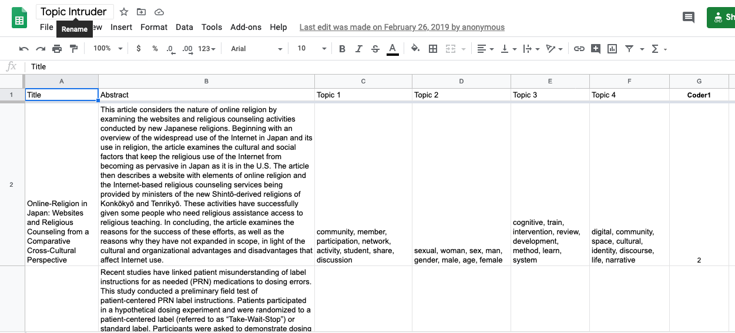This screenshot has width=735, height=333.
Task: Open vertical align dropdown
Action: pos(508,49)
